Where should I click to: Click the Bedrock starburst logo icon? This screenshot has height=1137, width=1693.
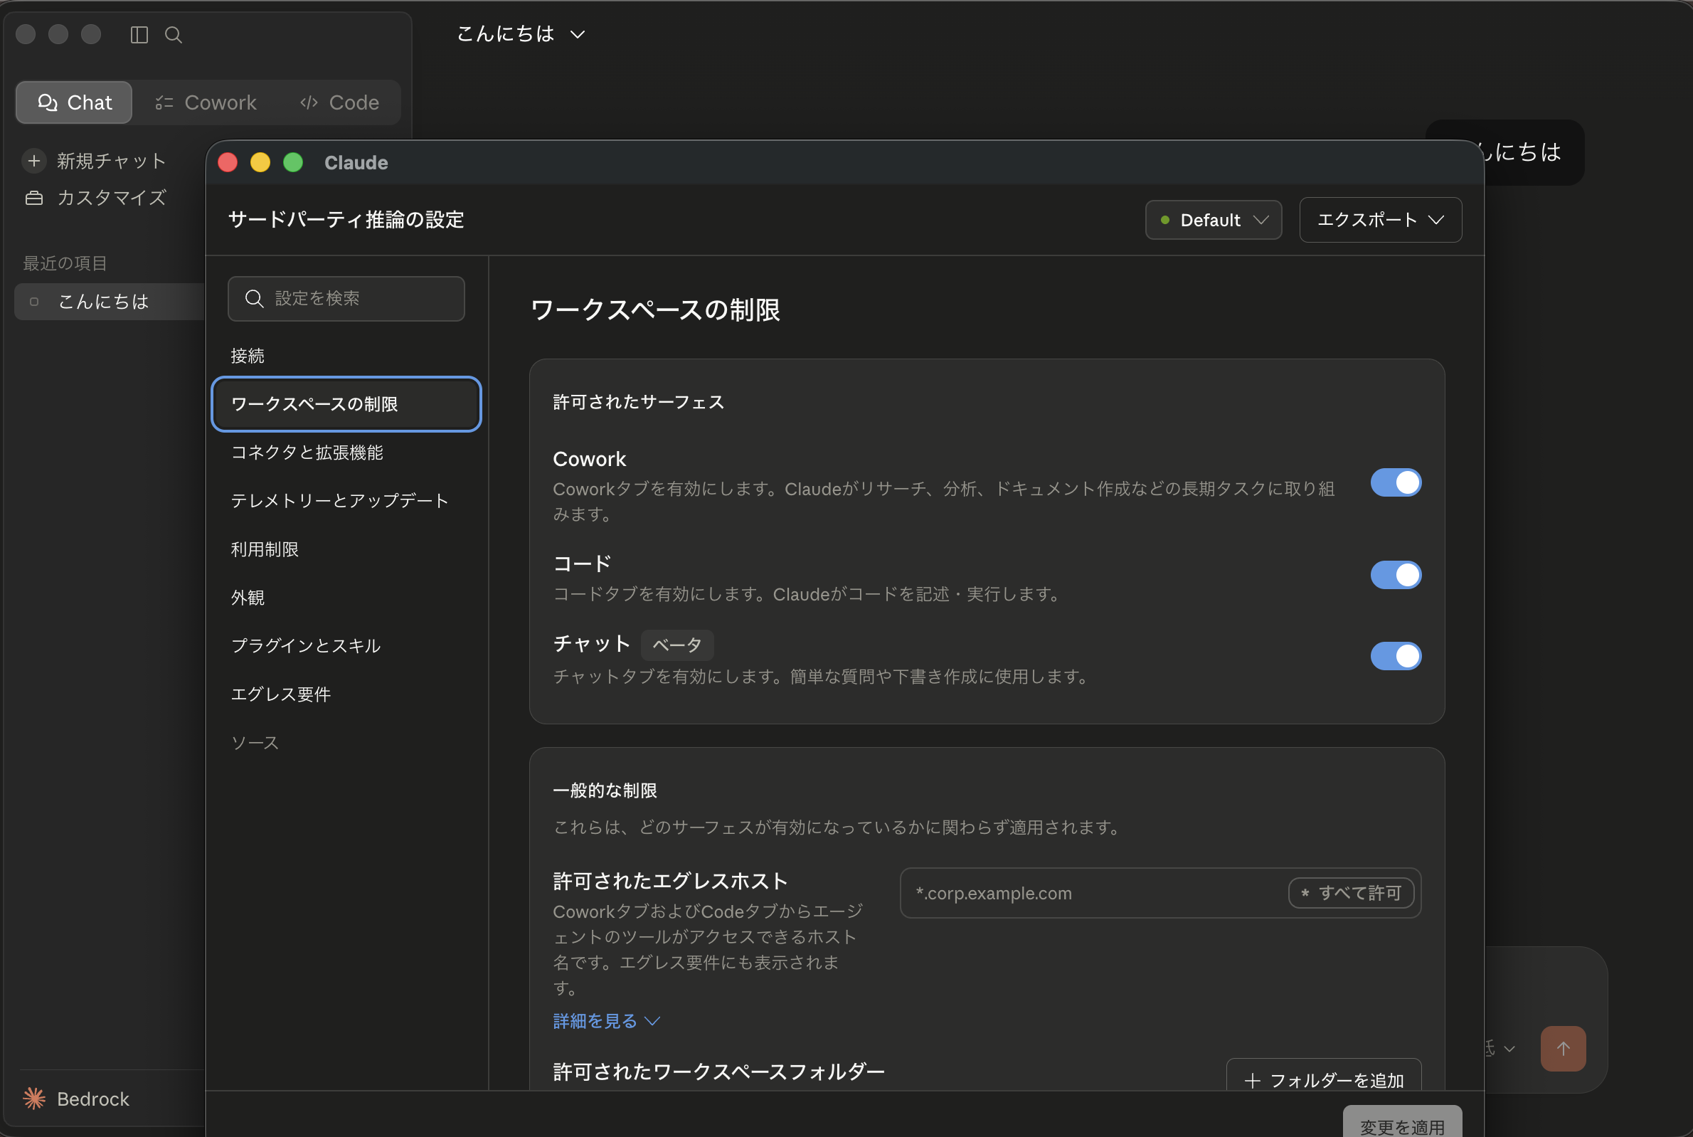(x=34, y=1098)
